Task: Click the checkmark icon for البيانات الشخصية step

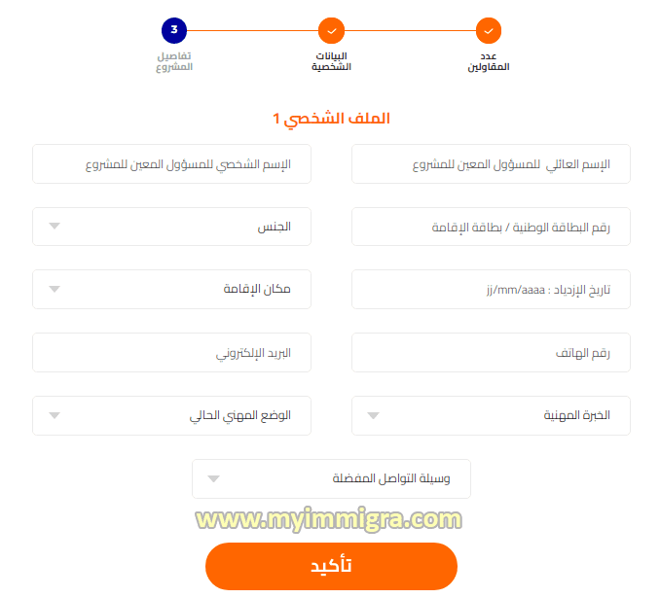Action: click(x=331, y=31)
